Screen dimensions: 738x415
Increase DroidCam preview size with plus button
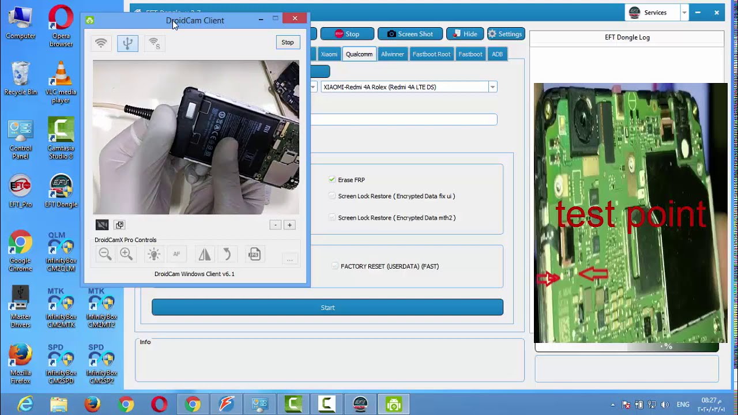289,225
